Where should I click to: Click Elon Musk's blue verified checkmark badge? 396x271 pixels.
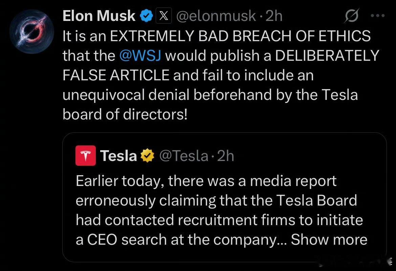(x=146, y=16)
